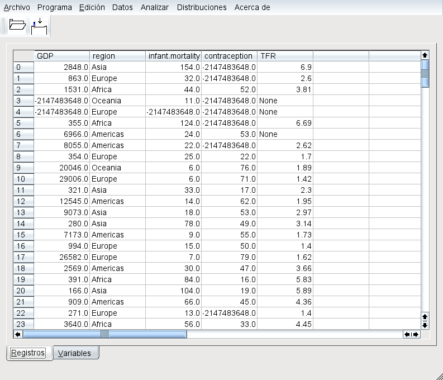
Task: Select the Registros tab
Action: tap(28, 353)
